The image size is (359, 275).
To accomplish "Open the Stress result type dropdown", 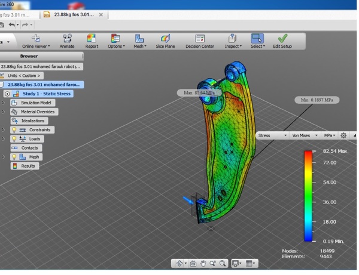I will pyautogui.click(x=272, y=135).
